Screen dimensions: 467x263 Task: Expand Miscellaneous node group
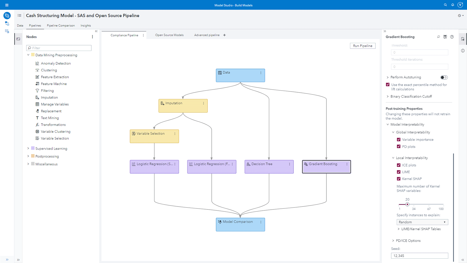click(28, 164)
